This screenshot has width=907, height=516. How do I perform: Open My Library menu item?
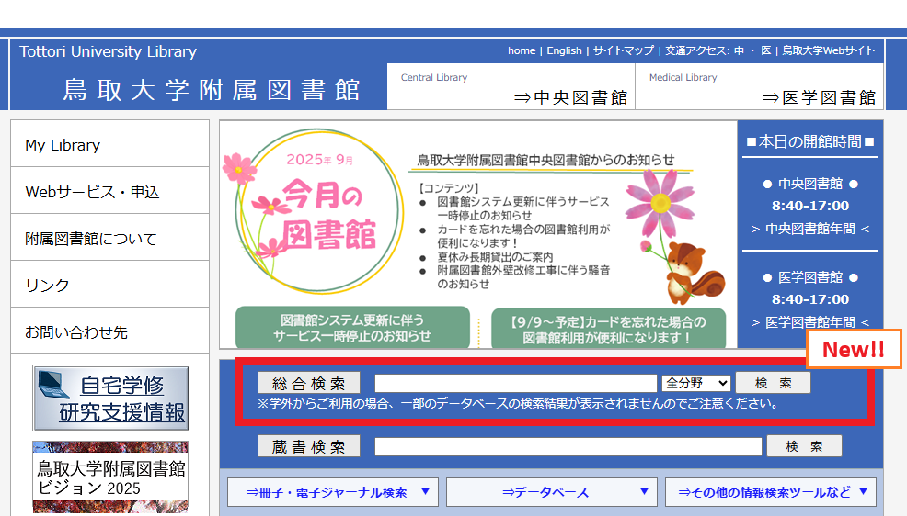tap(109, 144)
